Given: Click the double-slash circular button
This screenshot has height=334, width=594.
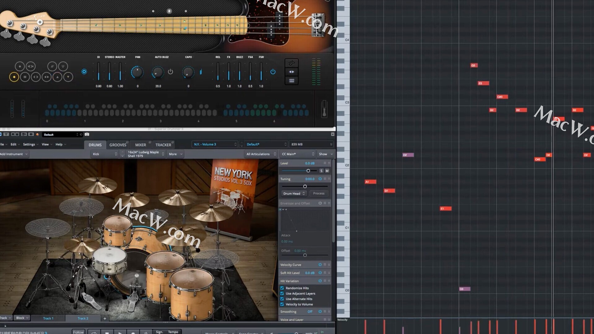Looking at the screenshot, I should point(52,66).
